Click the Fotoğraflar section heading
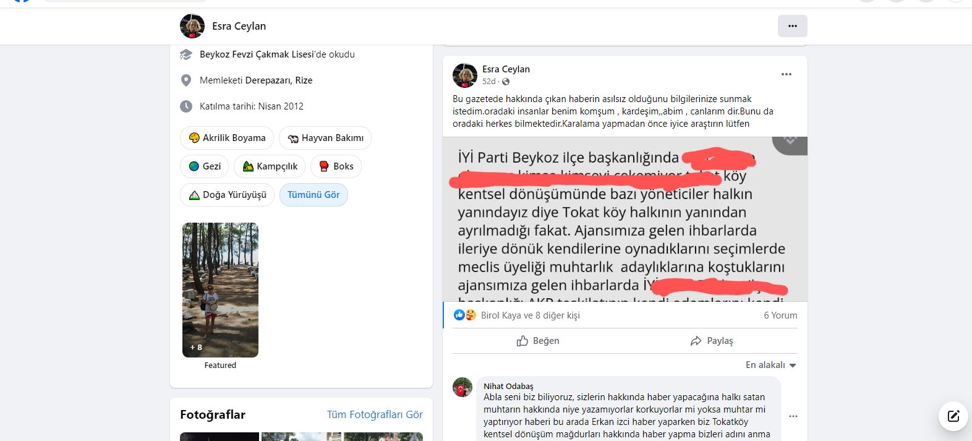Screen dimensions: 972x441 tap(213, 414)
